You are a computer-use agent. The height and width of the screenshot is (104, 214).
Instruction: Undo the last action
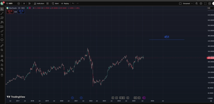(x=73, y=3)
